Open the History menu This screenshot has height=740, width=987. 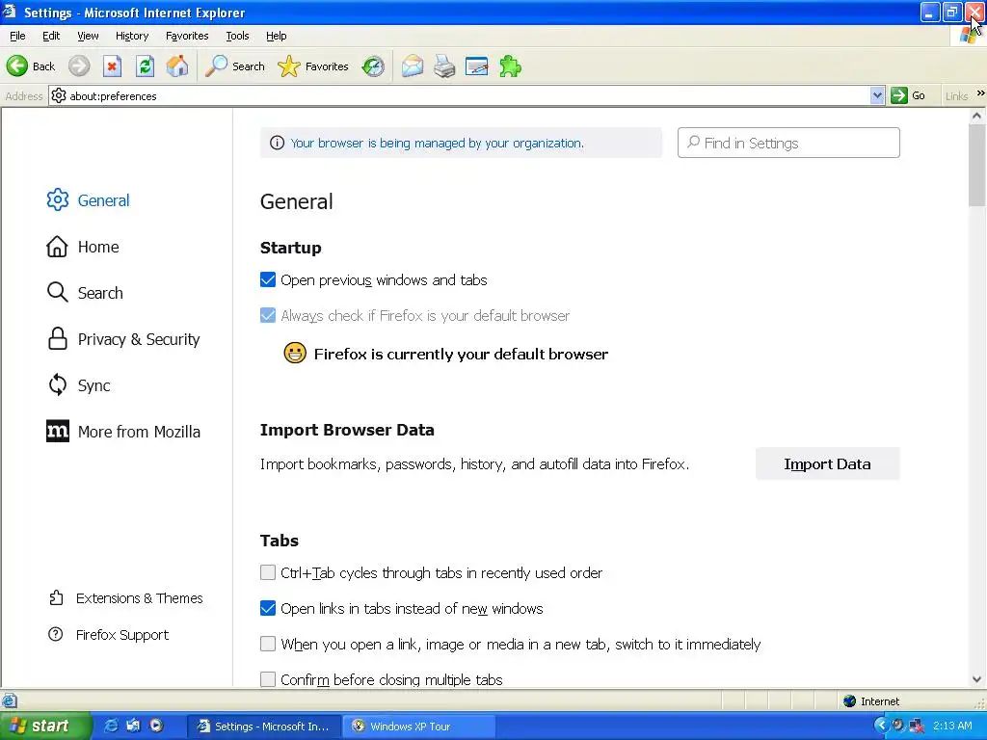132,36
